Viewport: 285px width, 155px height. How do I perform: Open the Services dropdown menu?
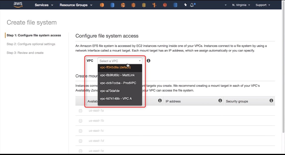pos(44,5)
